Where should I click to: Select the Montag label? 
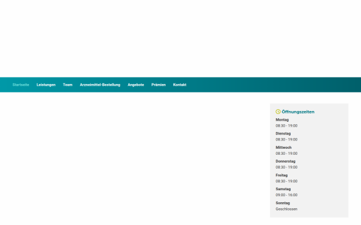(x=282, y=120)
